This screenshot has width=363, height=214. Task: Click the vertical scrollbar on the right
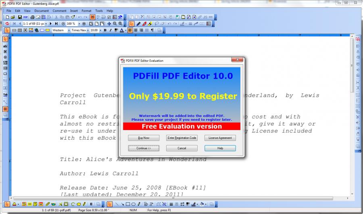pyautogui.click(x=352, y=65)
